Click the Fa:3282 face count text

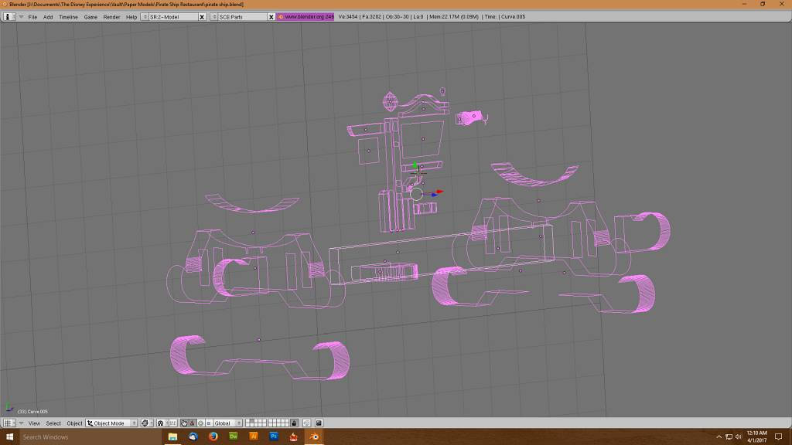[372, 17]
